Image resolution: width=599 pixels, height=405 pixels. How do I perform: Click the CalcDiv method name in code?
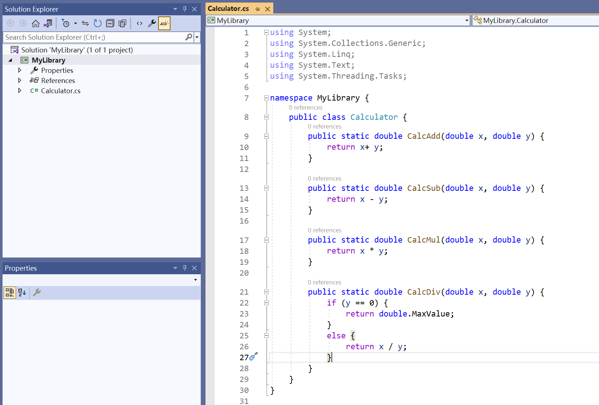[424, 292]
